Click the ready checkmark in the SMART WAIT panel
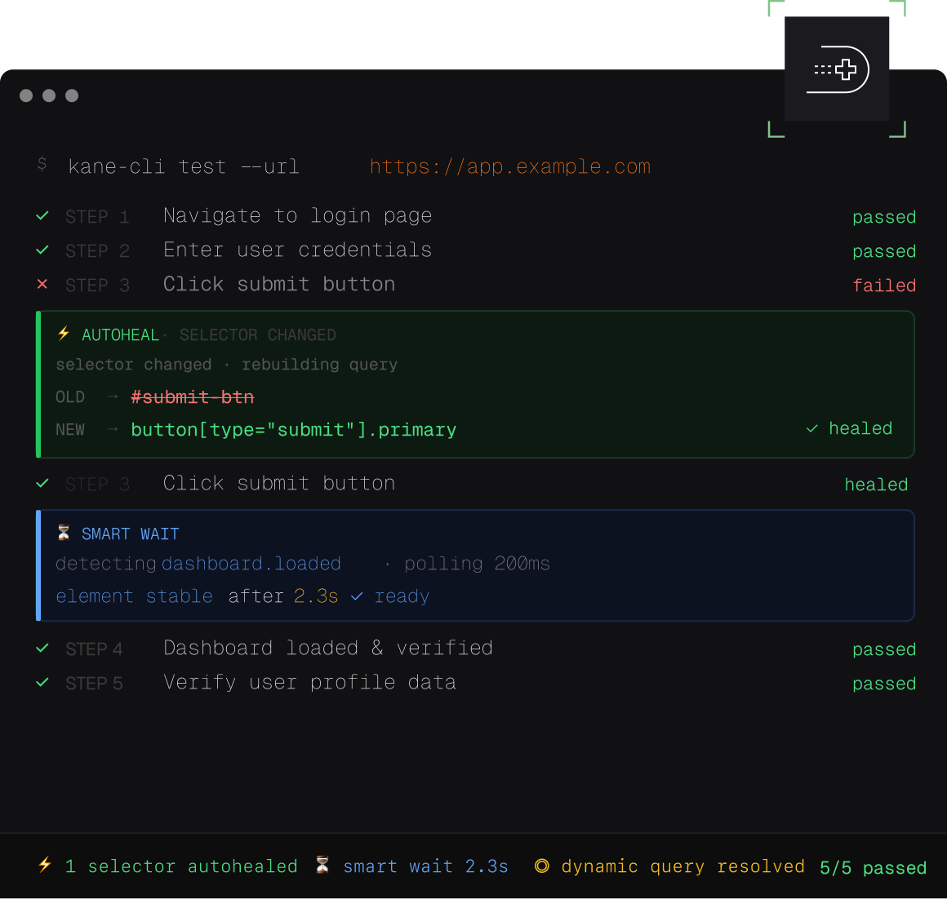 [x=357, y=596]
